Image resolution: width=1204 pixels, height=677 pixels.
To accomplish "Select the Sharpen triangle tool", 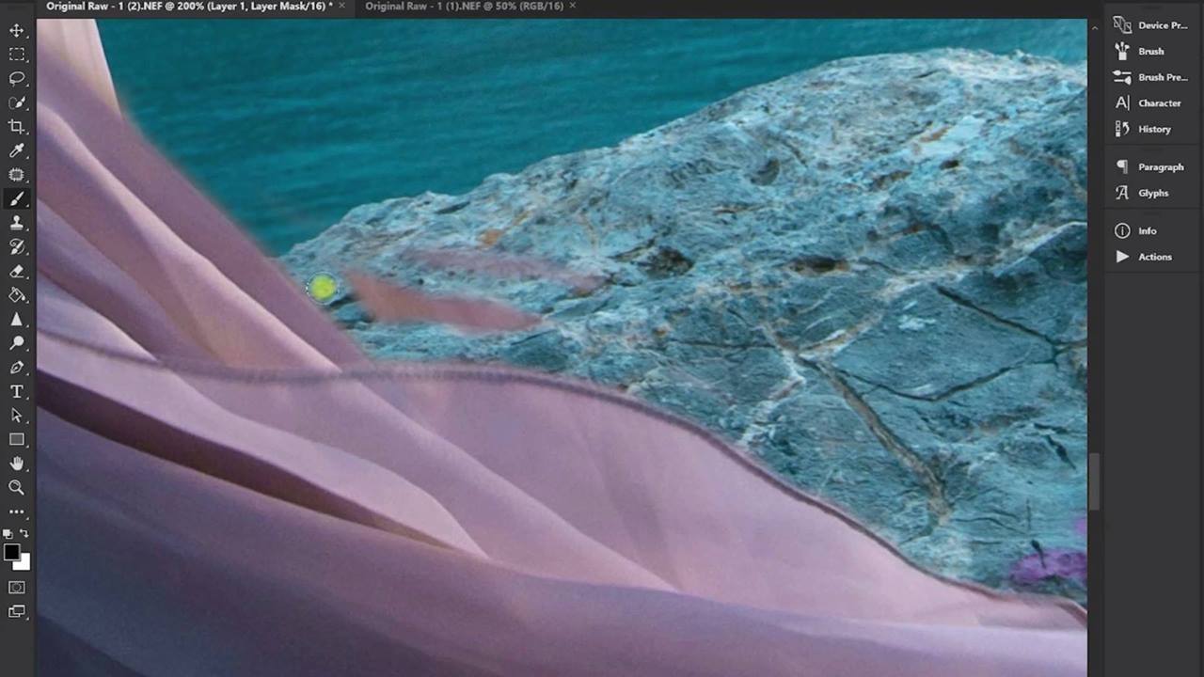I will click(17, 320).
